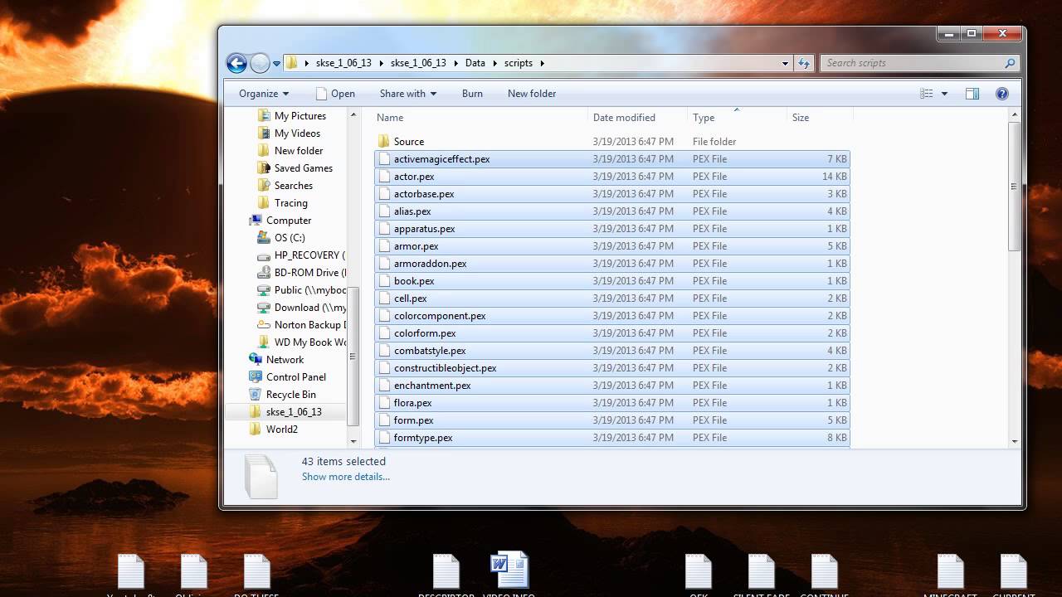Open address bar history dropdown arrow
Screen dimensions: 1062x597
(785, 63)
